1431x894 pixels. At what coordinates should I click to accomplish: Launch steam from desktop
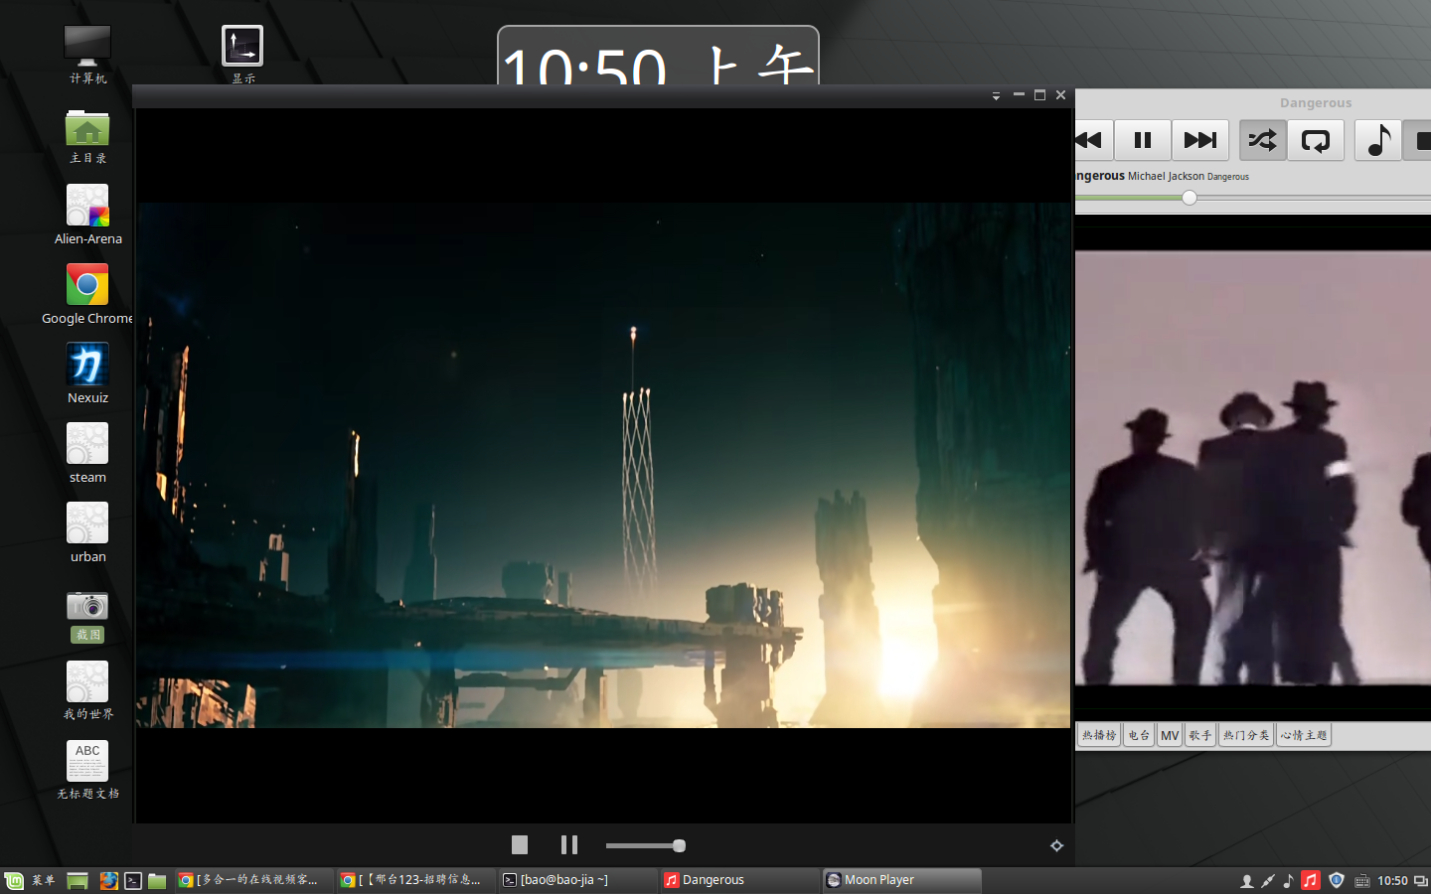pos(87,453)
